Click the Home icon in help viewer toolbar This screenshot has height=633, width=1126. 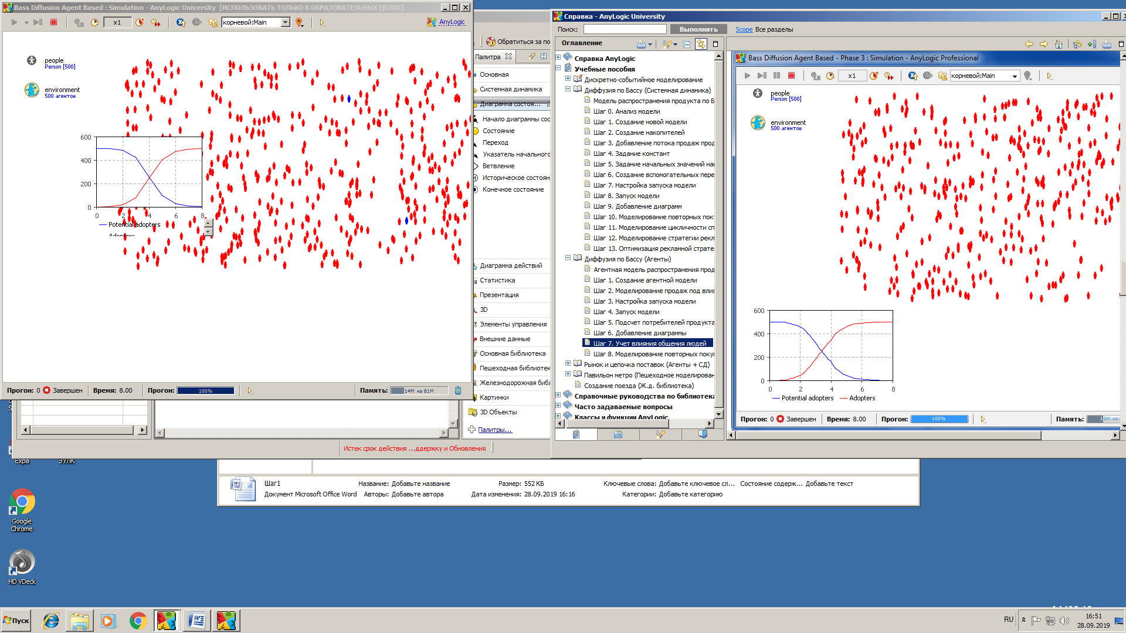(1059, 44)
